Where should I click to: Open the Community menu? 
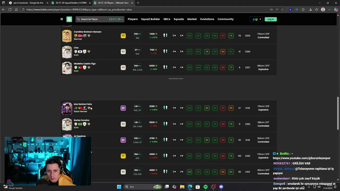click(226, 19)
